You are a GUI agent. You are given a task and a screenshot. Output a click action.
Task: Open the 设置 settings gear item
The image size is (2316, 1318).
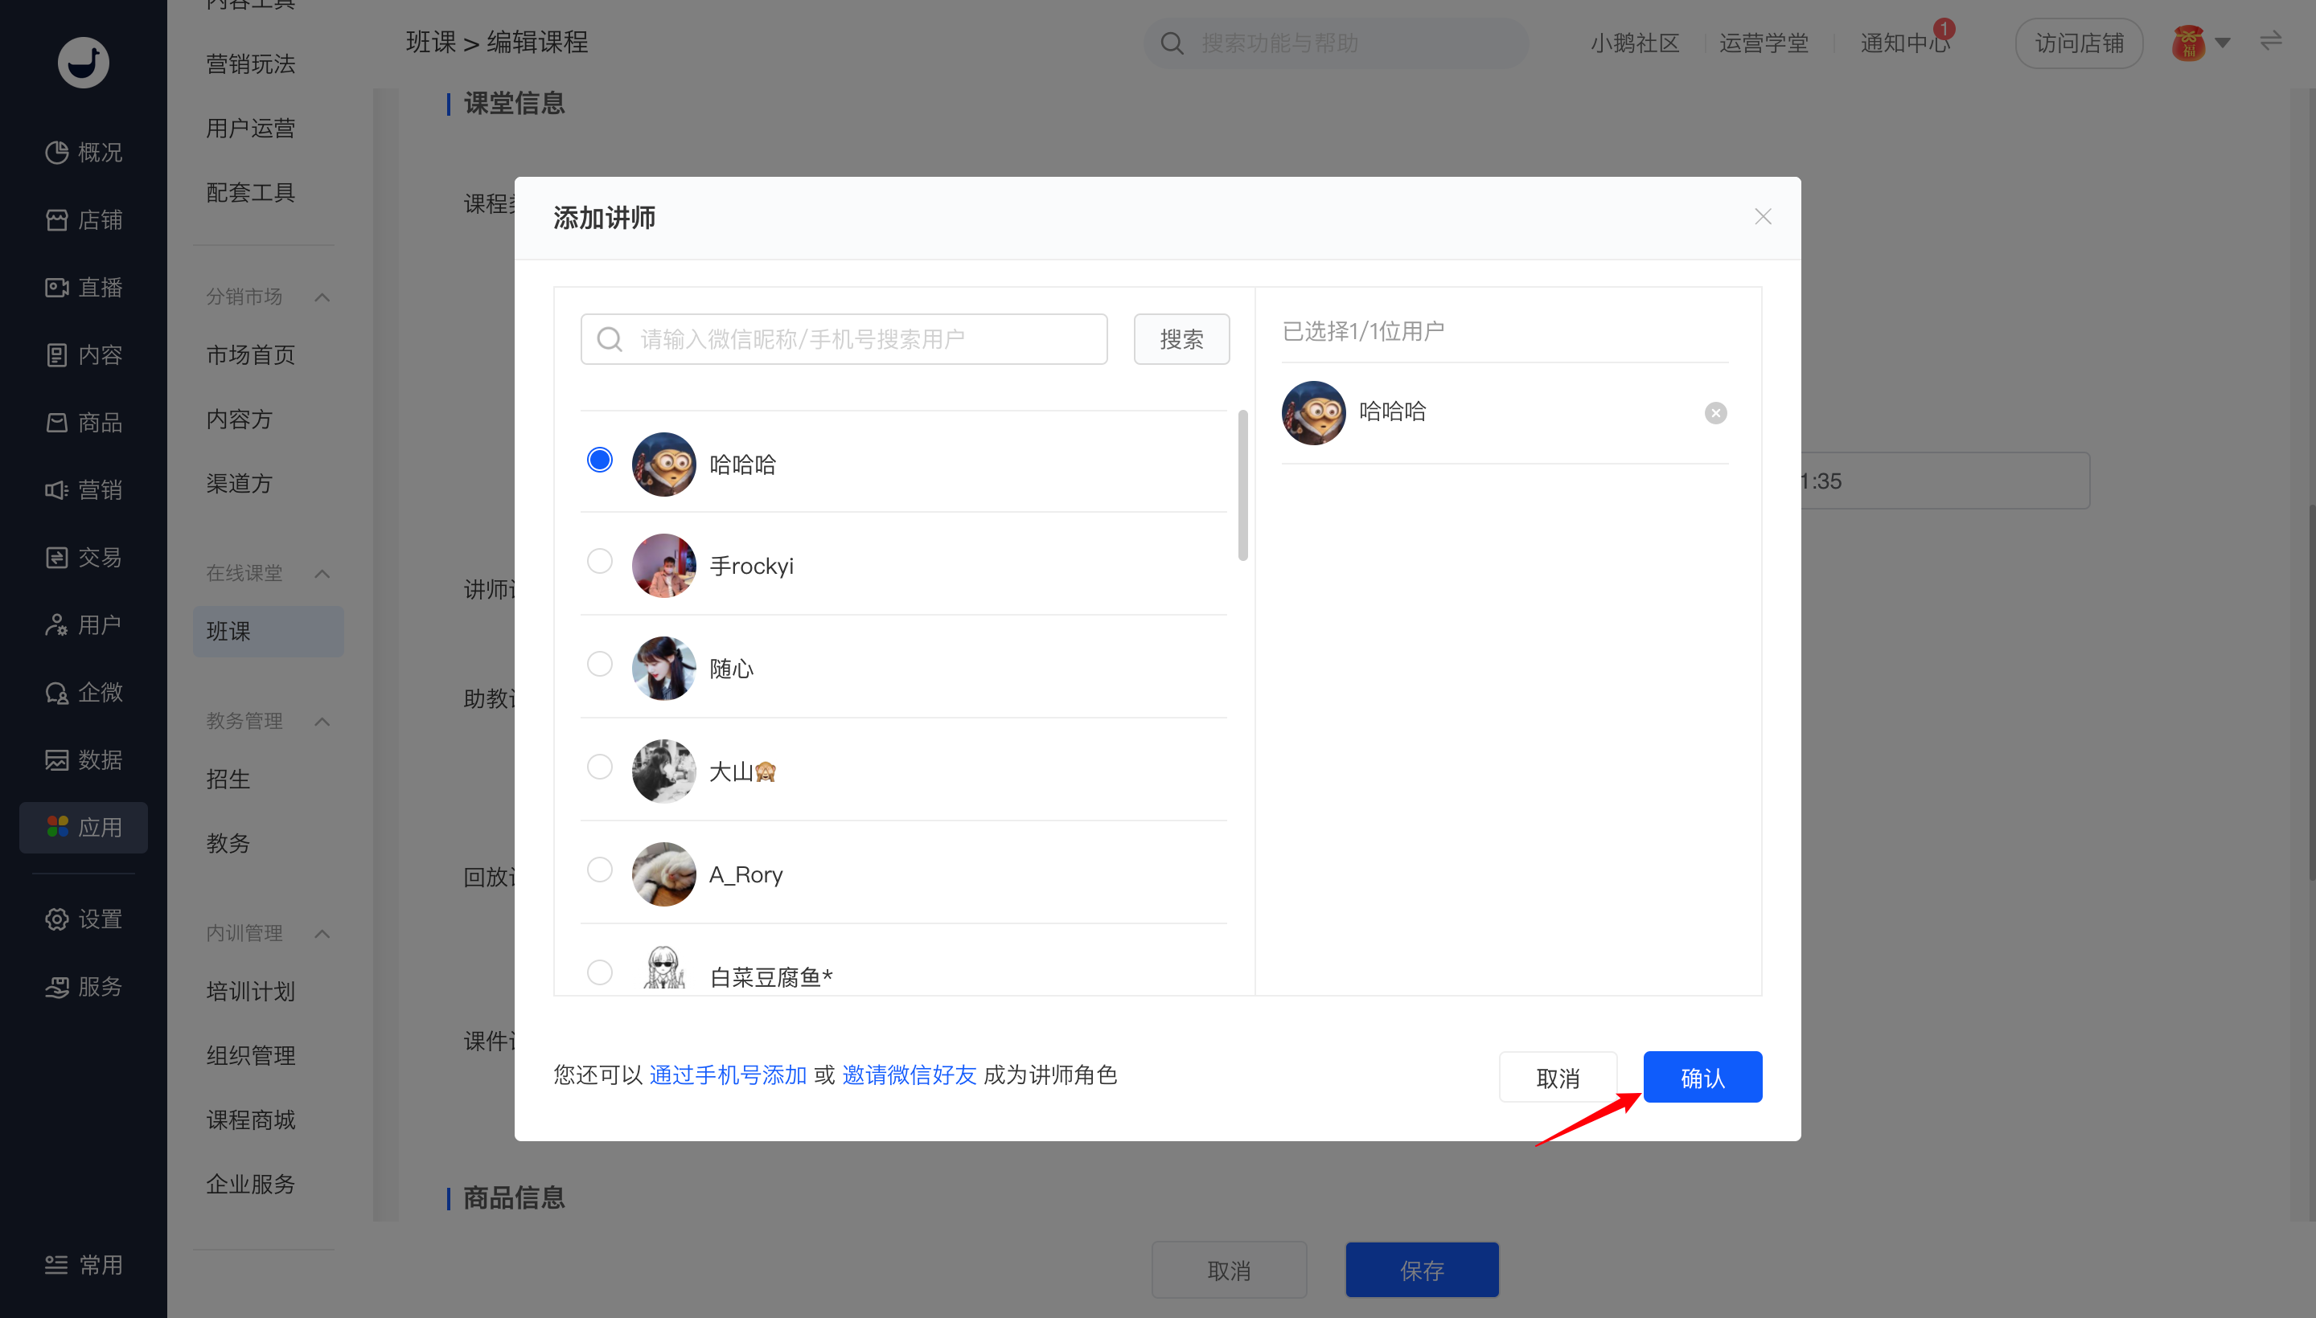pyautogui.click(x=84, y=919)
